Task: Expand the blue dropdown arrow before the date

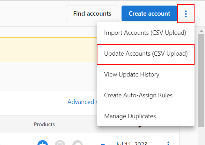Action: tap(103, 144)
